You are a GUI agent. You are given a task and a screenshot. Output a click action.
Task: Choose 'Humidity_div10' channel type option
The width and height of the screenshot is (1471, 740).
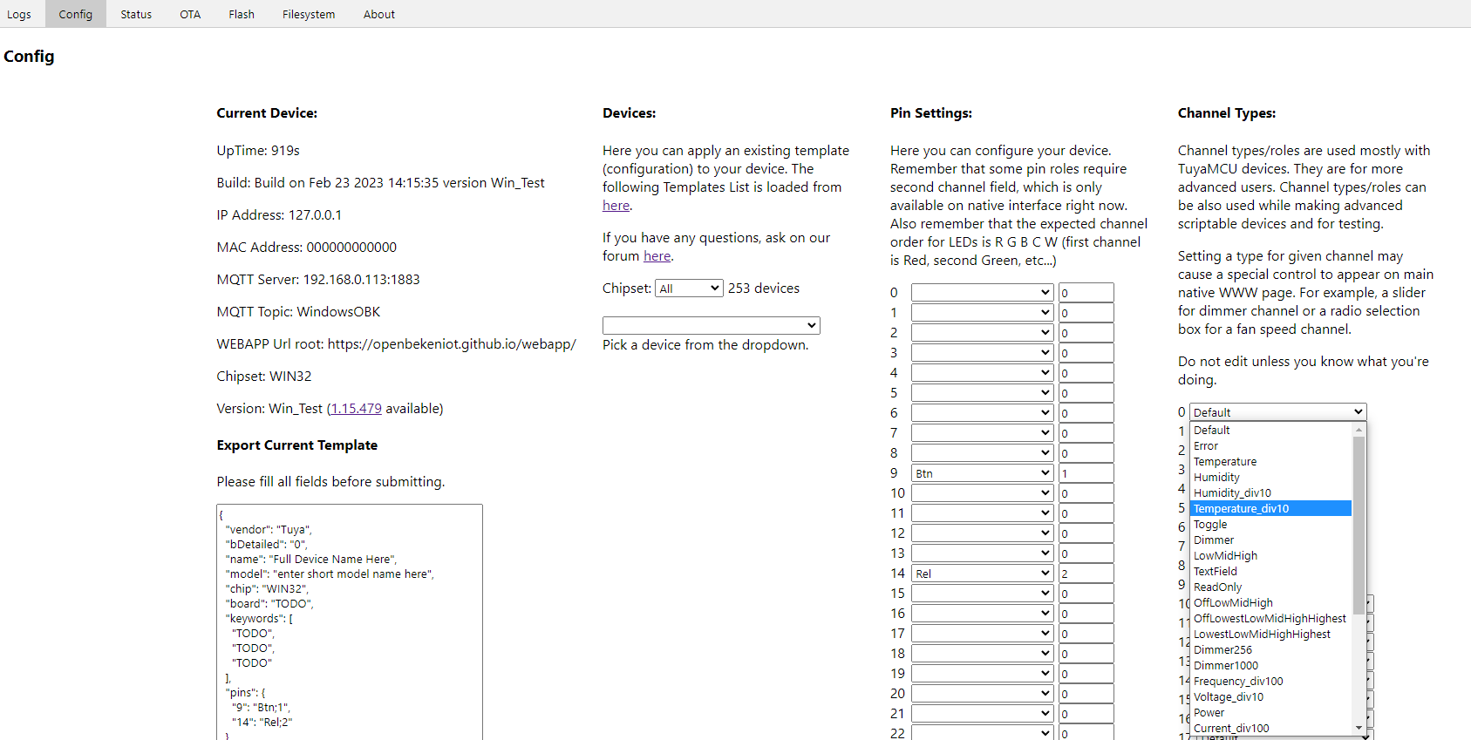[1271, 493]
